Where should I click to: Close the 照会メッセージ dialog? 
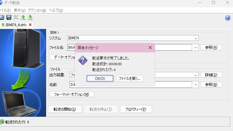[x=150, y=48]
